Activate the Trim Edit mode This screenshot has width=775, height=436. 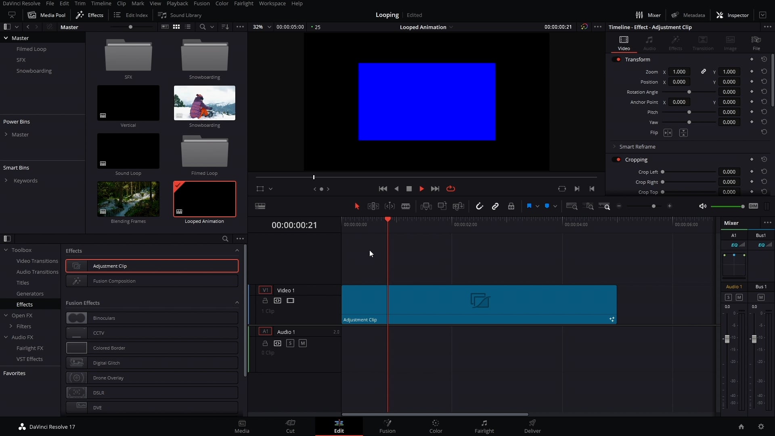coord(373,206)
